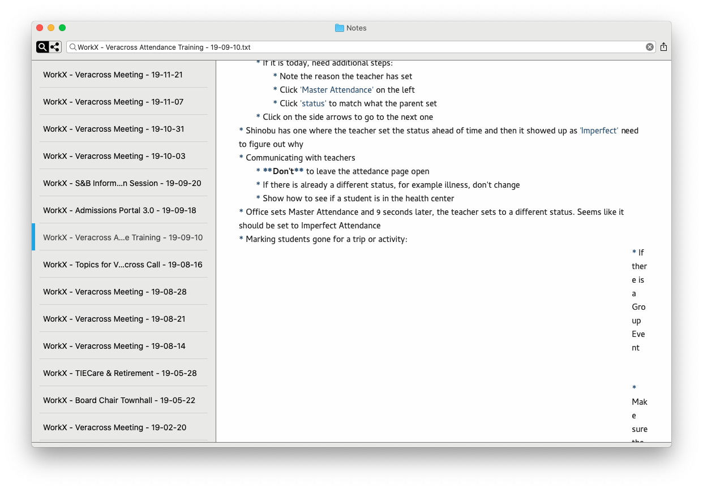
Task: Click the 'Master Attendance' highlighted text
Action: click(337, 90)
